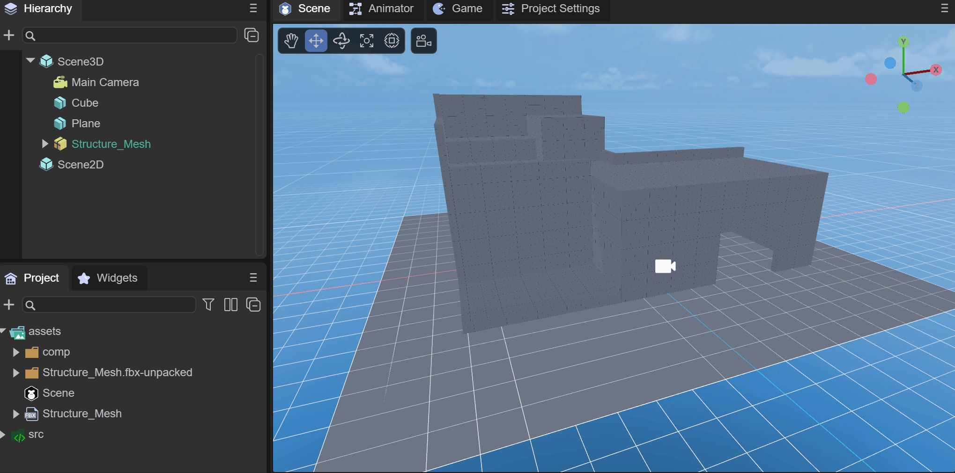Click the X axis on the orientation gizmo
Viewport: 955px width, 473px height.
click(936, 70)
